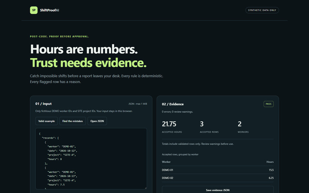Click the 02 / Evidence heading
The width and height of the screenshot is (309, 193).
(173, 104)
